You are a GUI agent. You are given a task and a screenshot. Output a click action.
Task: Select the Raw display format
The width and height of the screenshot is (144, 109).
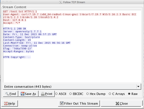pyautogui.click(x=133, y=94)
